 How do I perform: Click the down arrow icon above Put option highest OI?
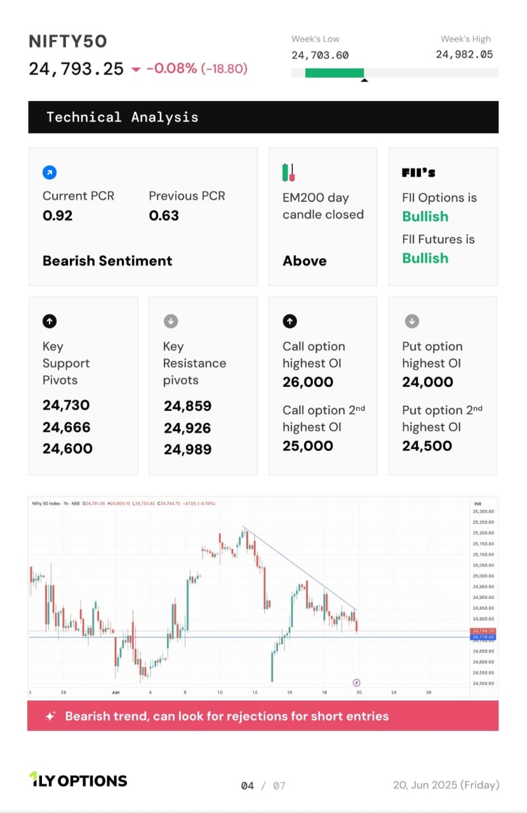[x=411, y=321]
